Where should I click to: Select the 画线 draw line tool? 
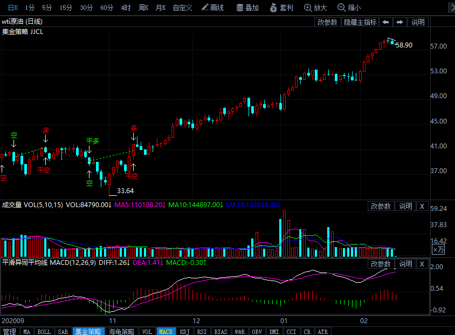[212, 8]
